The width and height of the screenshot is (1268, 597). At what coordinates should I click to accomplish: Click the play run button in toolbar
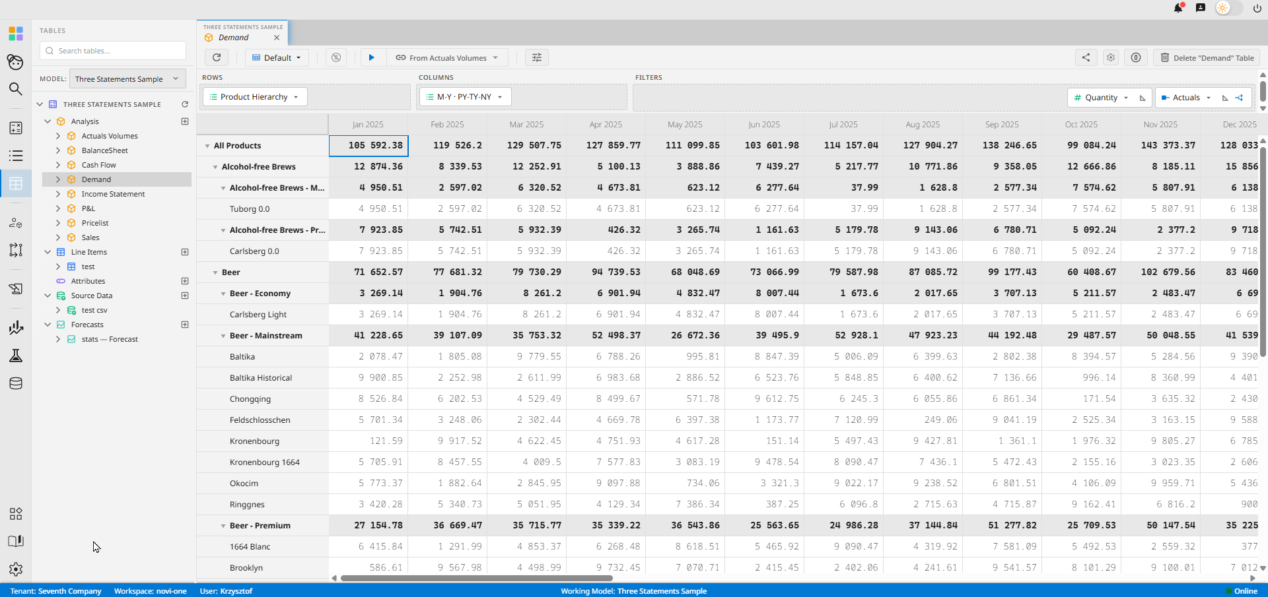coord(372,57)
